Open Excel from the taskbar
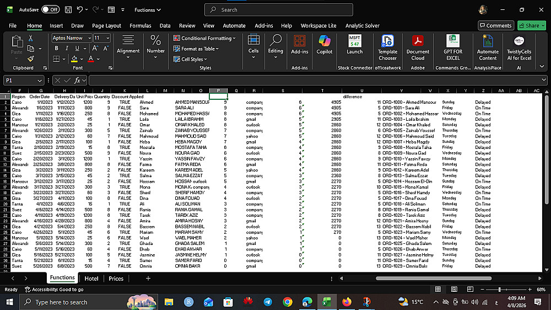 [x=327, y=302]
